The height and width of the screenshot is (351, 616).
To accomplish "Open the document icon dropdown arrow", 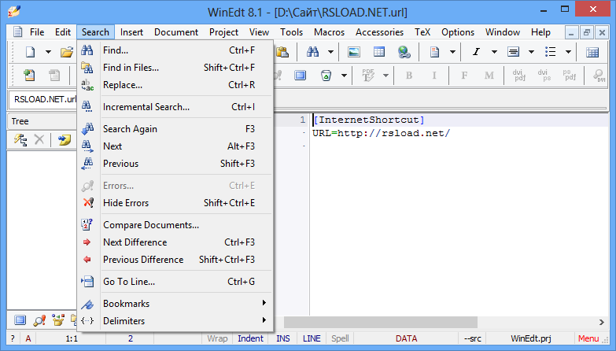I will coord(452,51).
